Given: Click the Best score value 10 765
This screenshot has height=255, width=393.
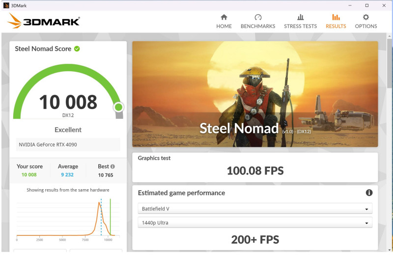Looking at the screenshot, I should pos(106,175).
